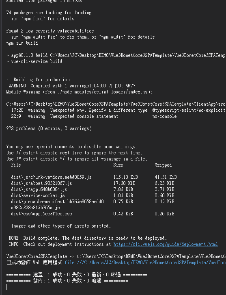
Task: Click the dist\service-worker.js row
Action: (93, 195)
